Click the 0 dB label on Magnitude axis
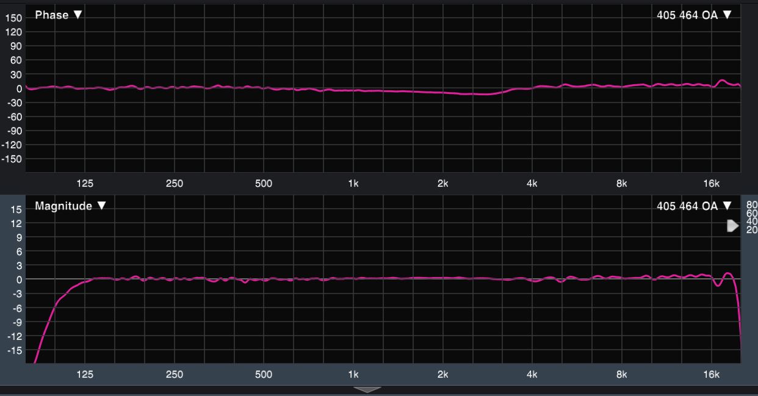Screen dimensions: 758x396 pos(20,280)
